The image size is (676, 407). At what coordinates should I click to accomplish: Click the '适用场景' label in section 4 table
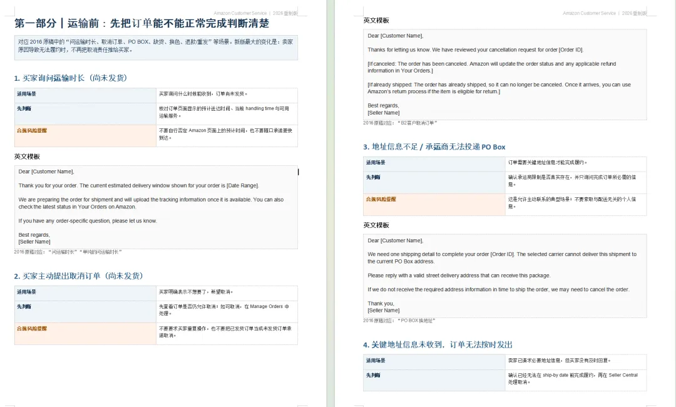pyautogui.click(x=376, y=361)
